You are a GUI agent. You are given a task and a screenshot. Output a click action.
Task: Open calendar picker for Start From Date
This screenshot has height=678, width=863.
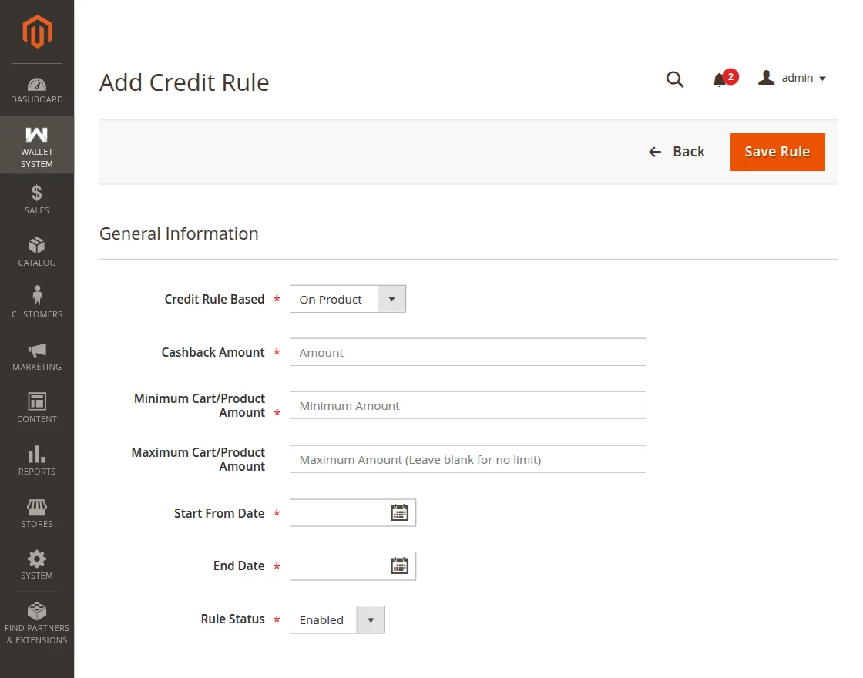click(400, 512)
